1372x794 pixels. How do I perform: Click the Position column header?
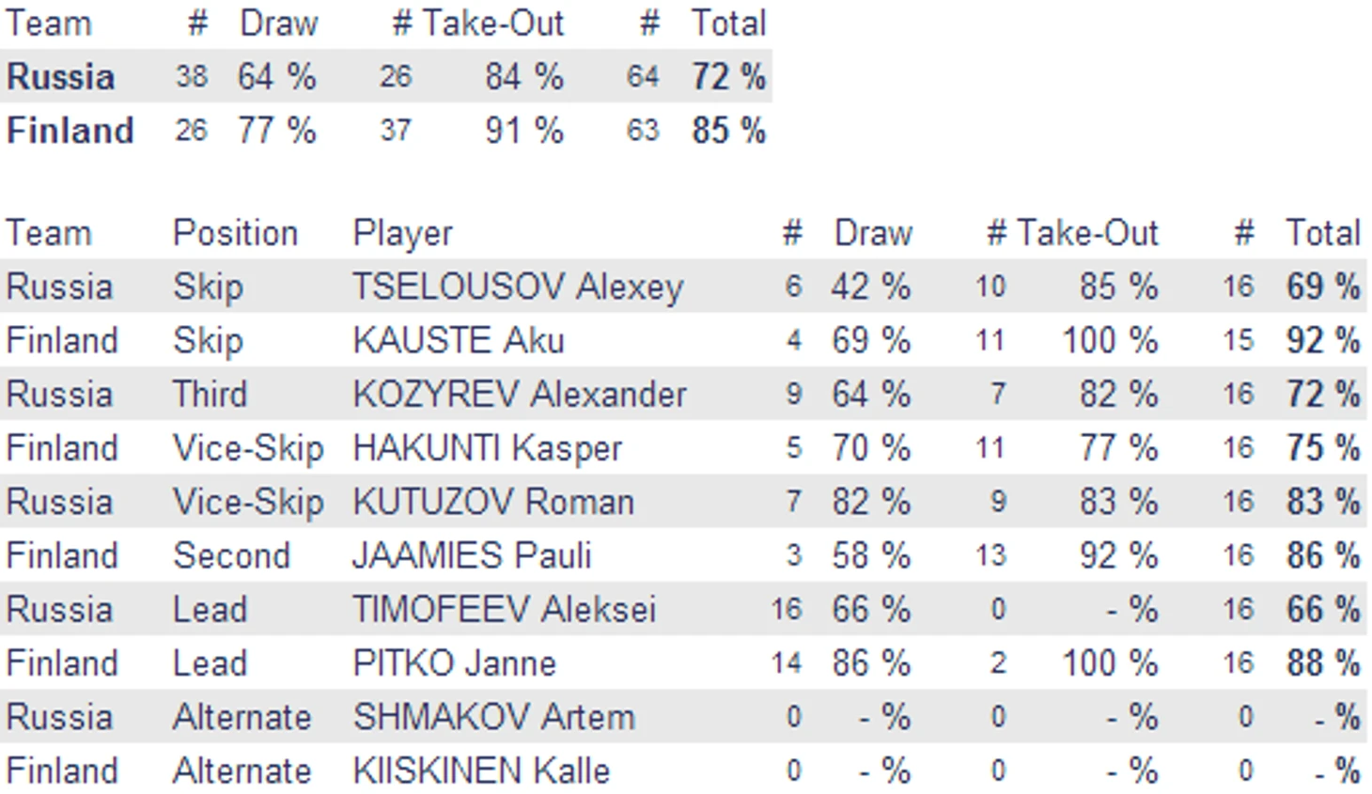[235, 233]
